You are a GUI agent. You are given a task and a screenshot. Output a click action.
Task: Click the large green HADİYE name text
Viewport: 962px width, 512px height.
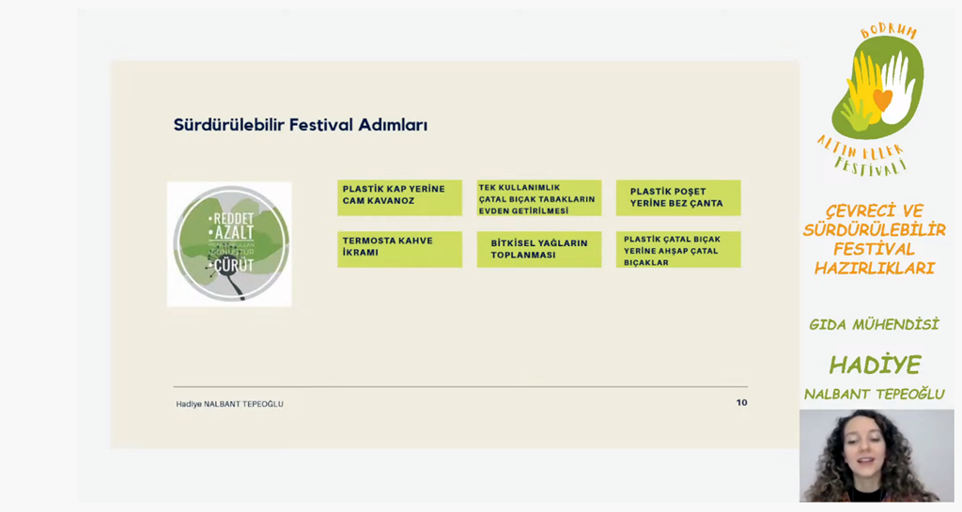(875, 365)
